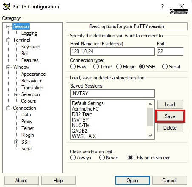The image size is (192, 187).
Task: Expand the Selection tree node
Action: (17, 94)
